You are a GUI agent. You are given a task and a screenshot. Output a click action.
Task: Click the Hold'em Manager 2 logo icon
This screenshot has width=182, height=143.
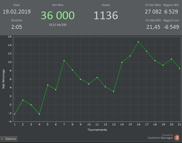tap(177, 138)
